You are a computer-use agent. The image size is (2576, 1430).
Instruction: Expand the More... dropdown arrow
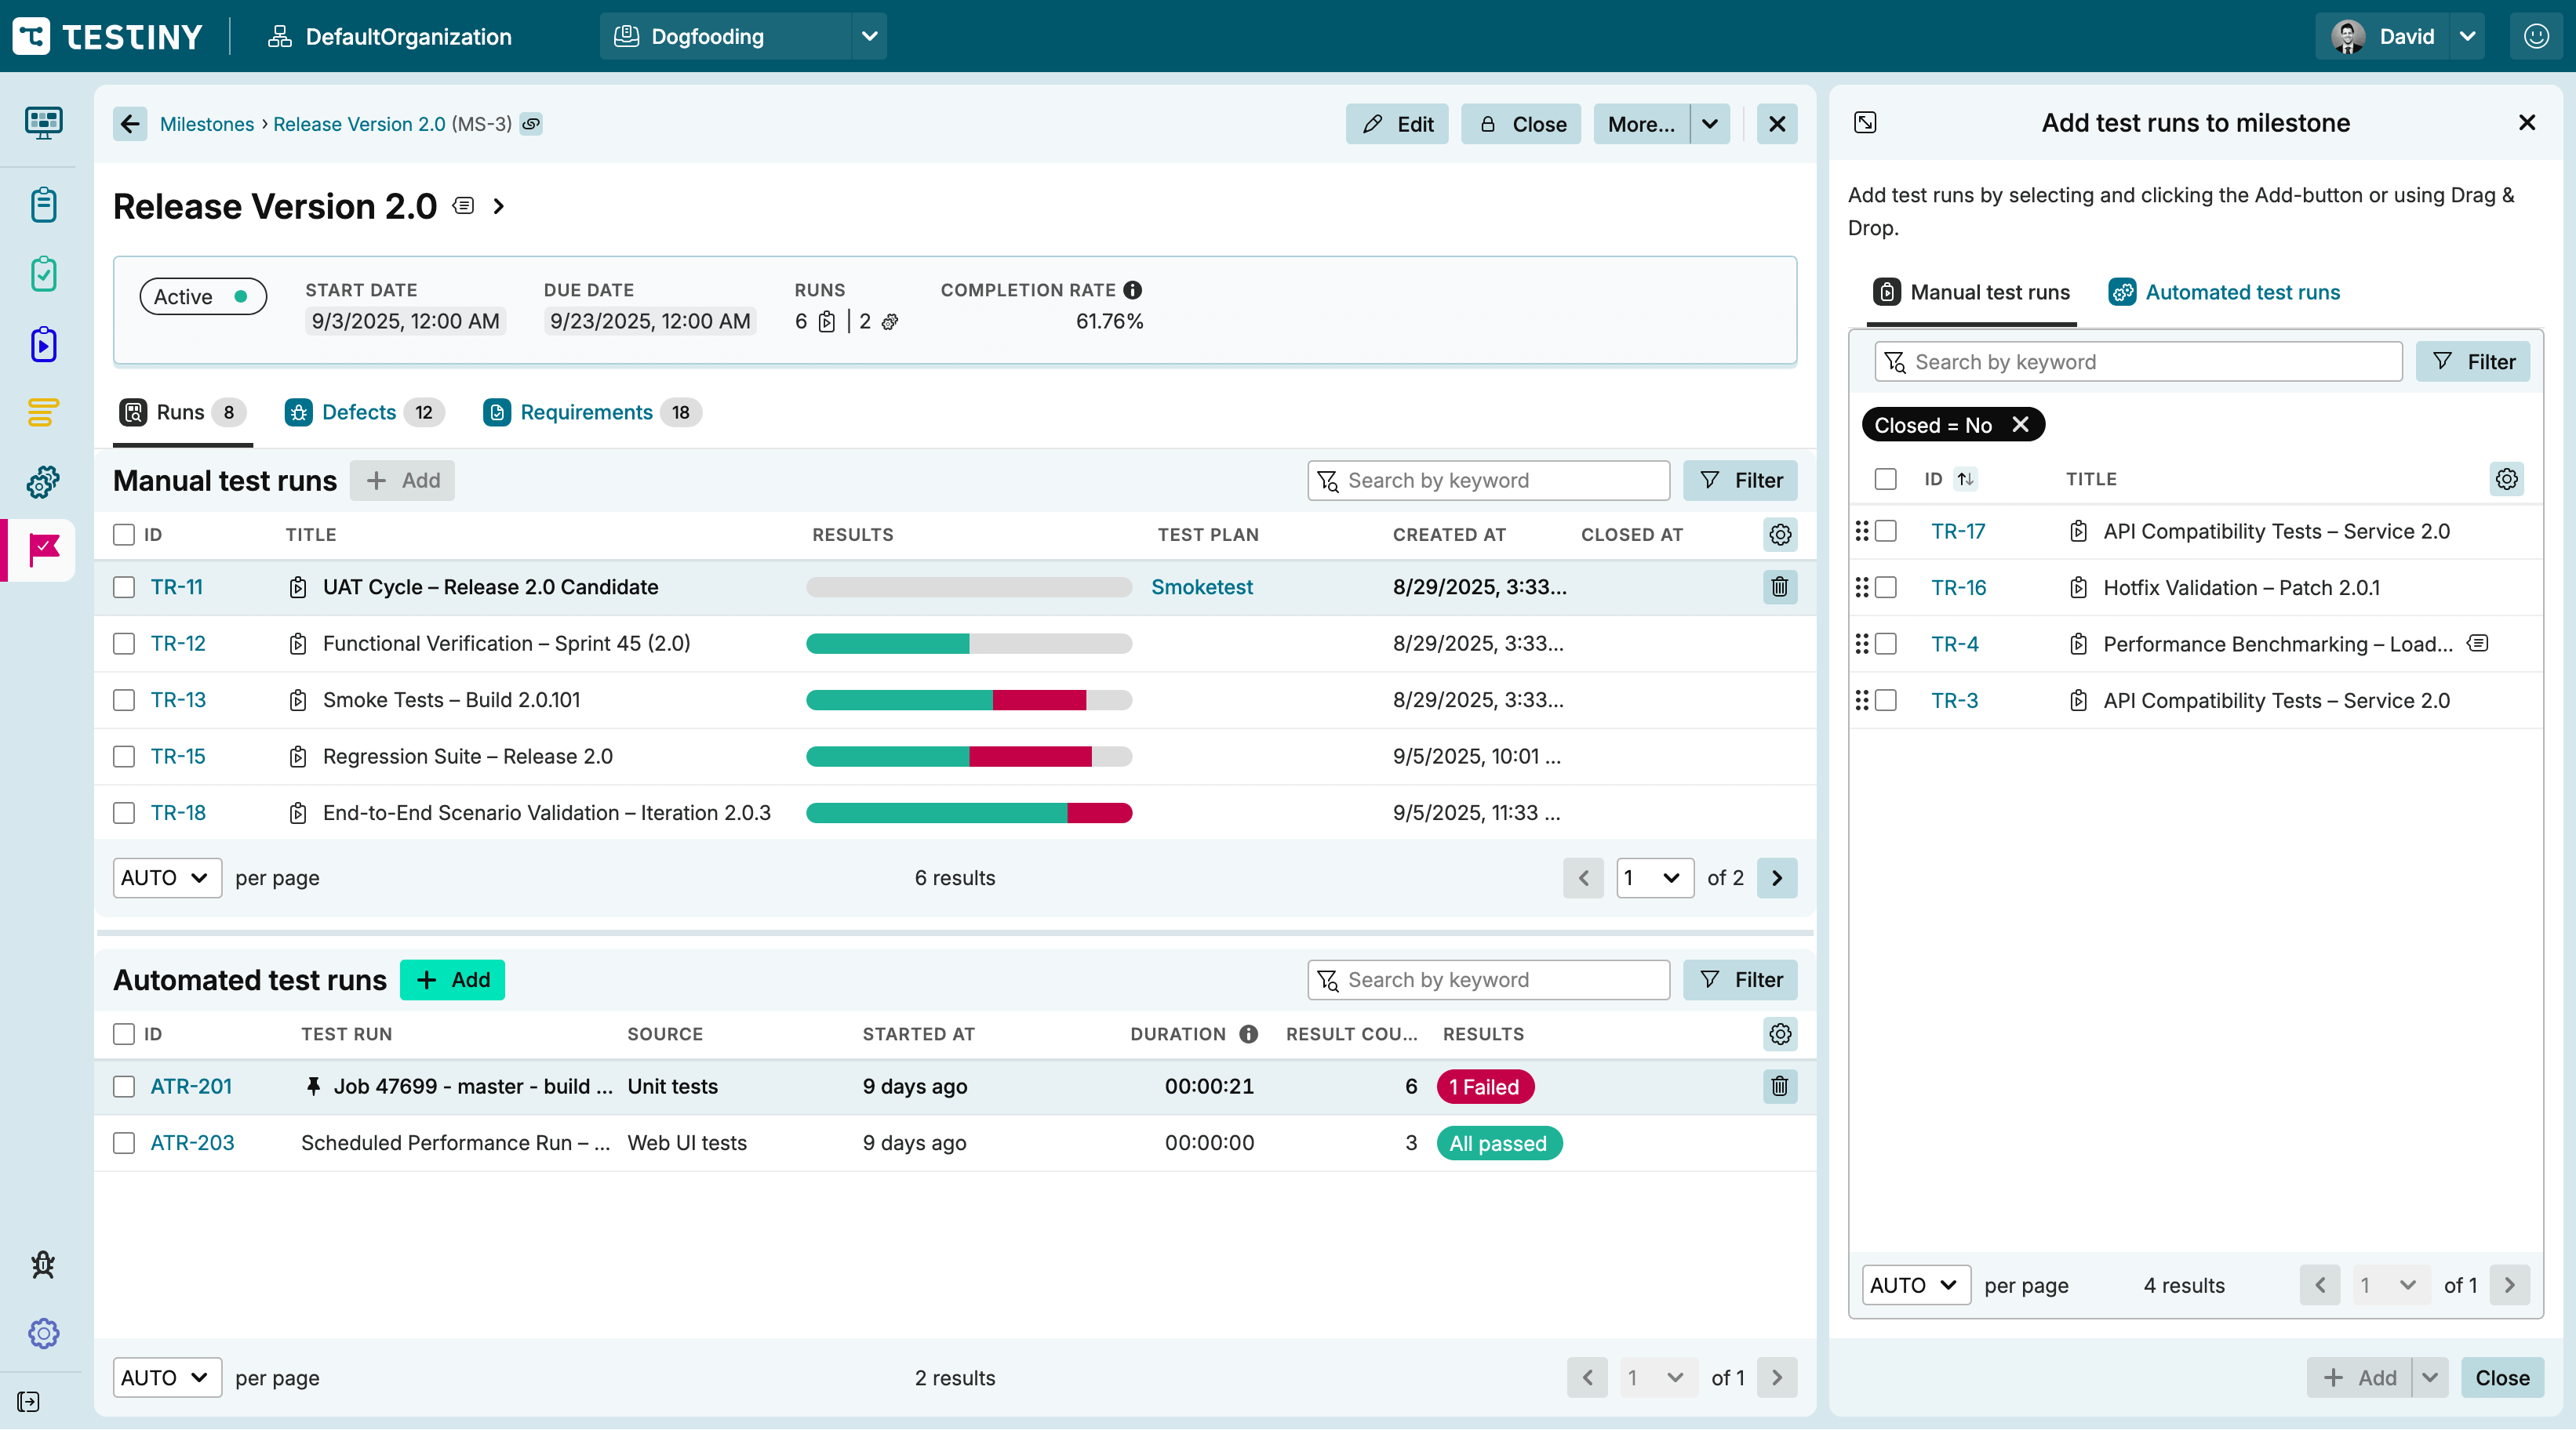1710,124
